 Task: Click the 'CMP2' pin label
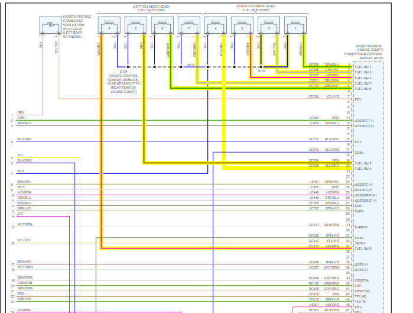click(x=359, y=211)
